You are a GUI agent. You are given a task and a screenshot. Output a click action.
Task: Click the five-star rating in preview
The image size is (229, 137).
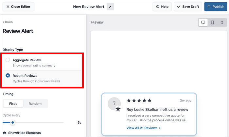click(x=139, y=100)
